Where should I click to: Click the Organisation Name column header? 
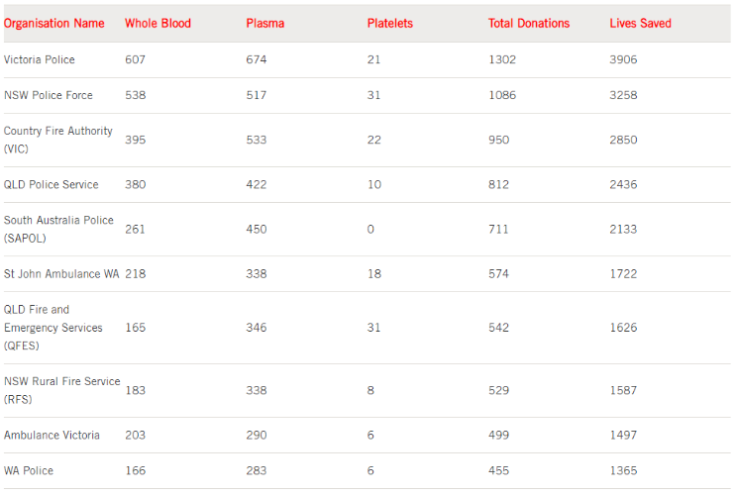[x=54, y=23]
